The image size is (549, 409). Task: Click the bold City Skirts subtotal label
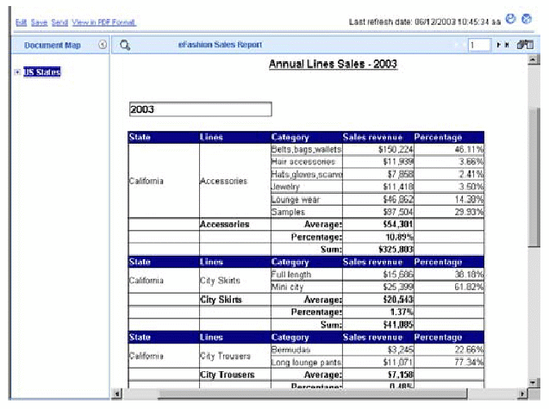[221, 300]
